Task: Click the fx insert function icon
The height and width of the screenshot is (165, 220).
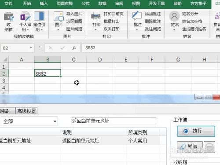Action: [x=74, y=48]
